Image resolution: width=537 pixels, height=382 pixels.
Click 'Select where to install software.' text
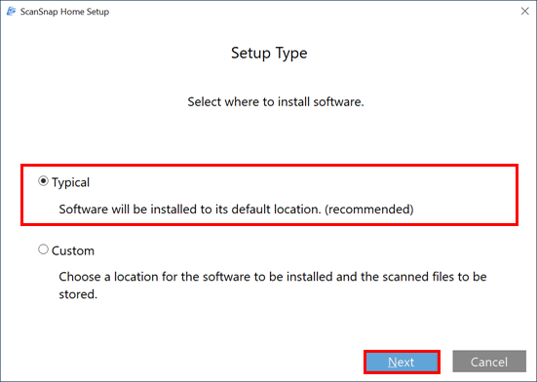tap(276, 101)
